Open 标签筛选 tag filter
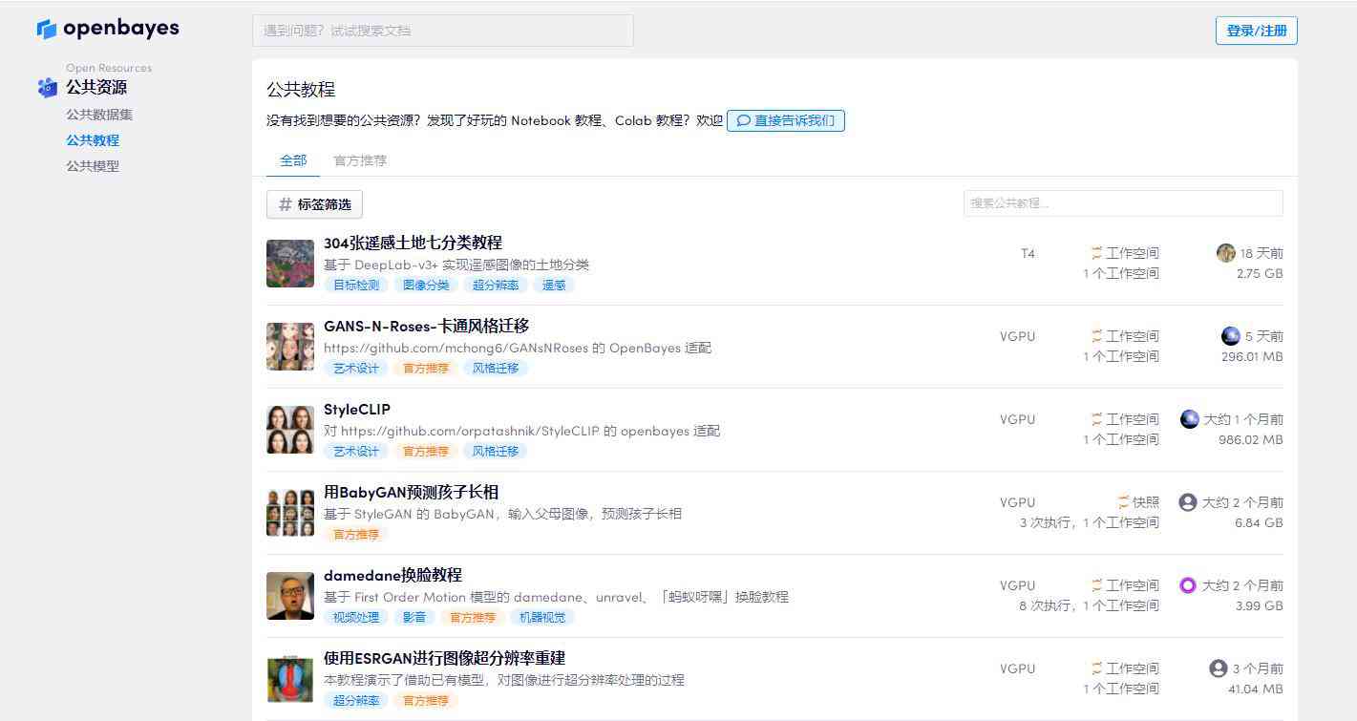This screenshot has width=1357, height=721. (x=314, y=204)
